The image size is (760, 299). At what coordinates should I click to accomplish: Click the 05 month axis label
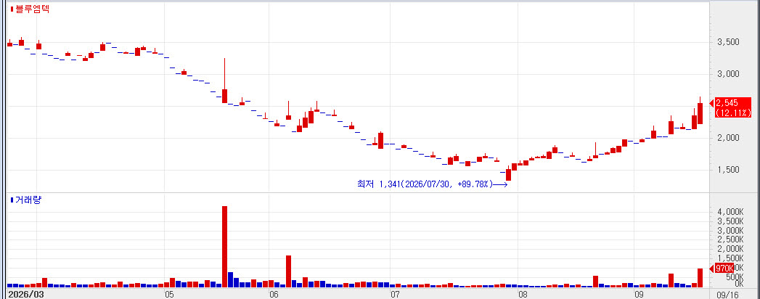click(x=169, y=295)
